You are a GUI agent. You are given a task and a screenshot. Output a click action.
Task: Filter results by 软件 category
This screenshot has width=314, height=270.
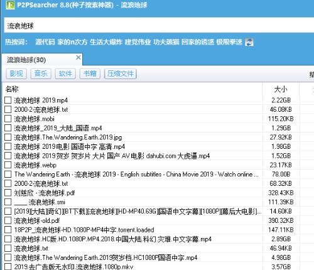(x=65, y=73)
